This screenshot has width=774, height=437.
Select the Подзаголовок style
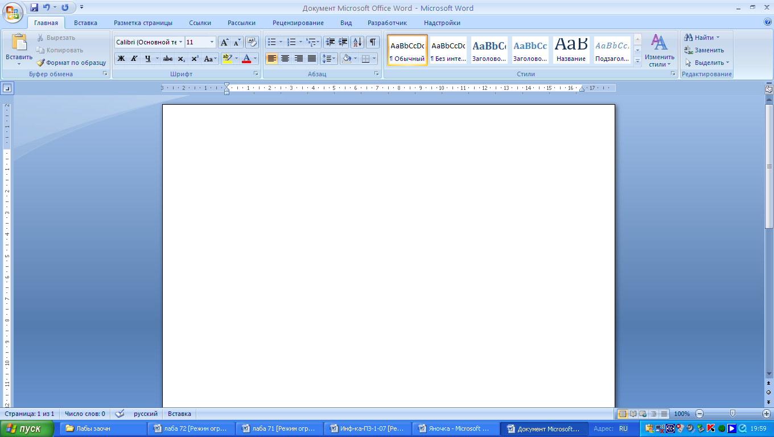(612, 50)
